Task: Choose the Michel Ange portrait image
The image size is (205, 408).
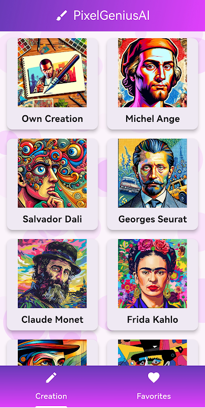Action: [x=153, y=72]
